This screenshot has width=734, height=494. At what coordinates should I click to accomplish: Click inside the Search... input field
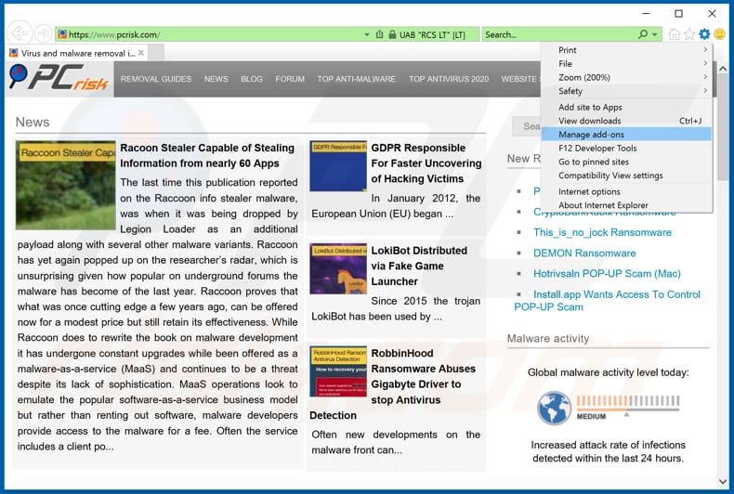[x=557, y=34]
